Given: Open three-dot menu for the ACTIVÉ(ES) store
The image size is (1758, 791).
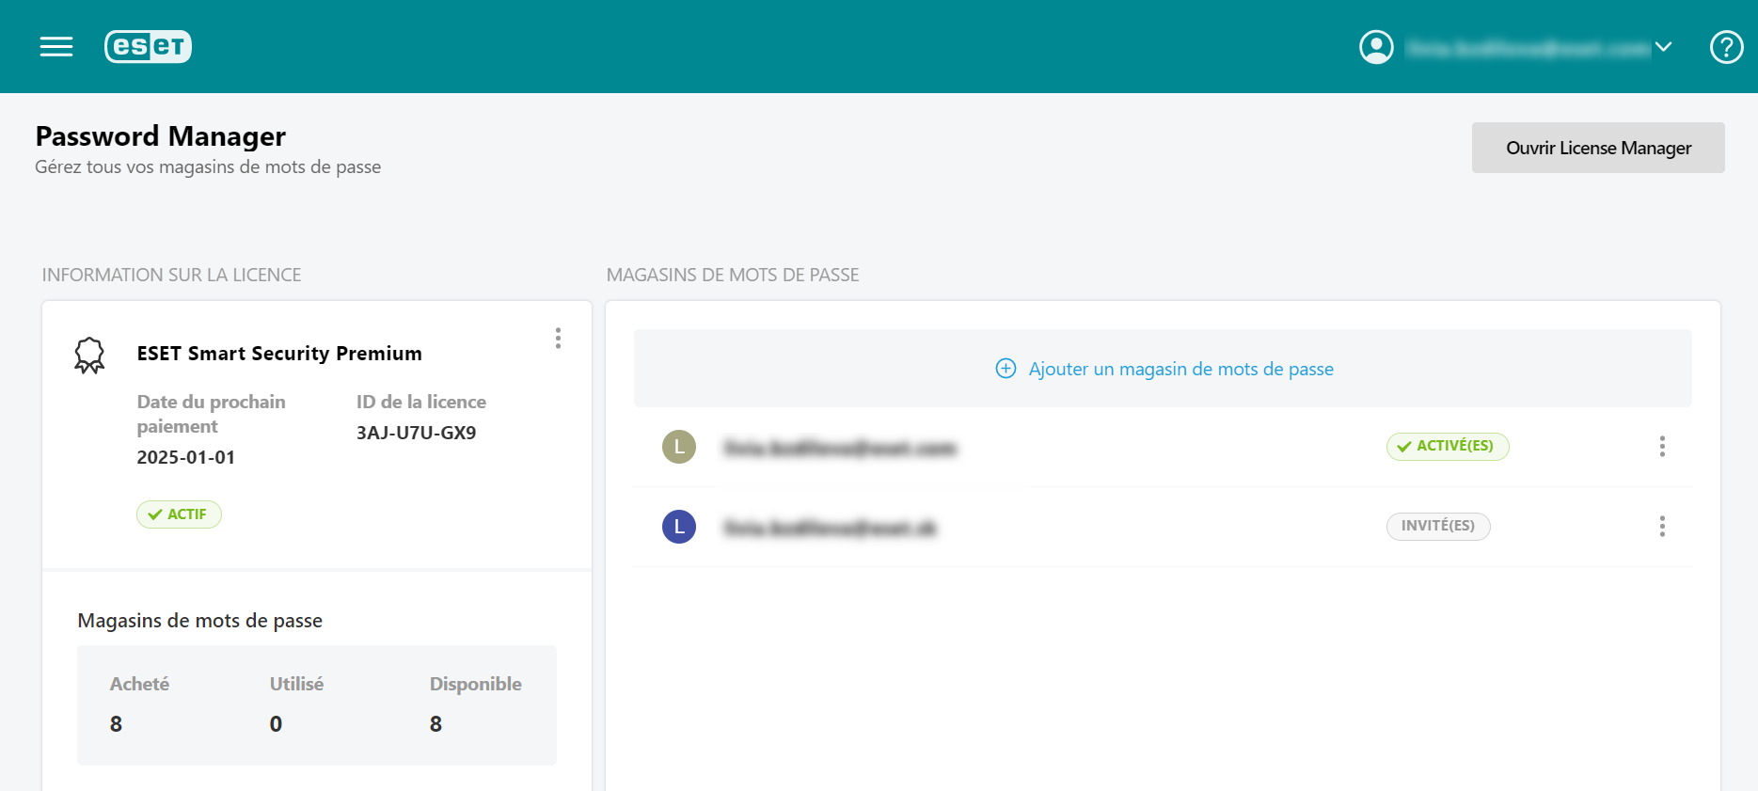Looking at the screenshot, I should click(x=1662, y=447).
